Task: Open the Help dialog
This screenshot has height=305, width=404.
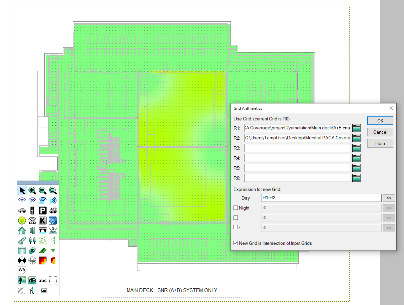Action: 380,143
